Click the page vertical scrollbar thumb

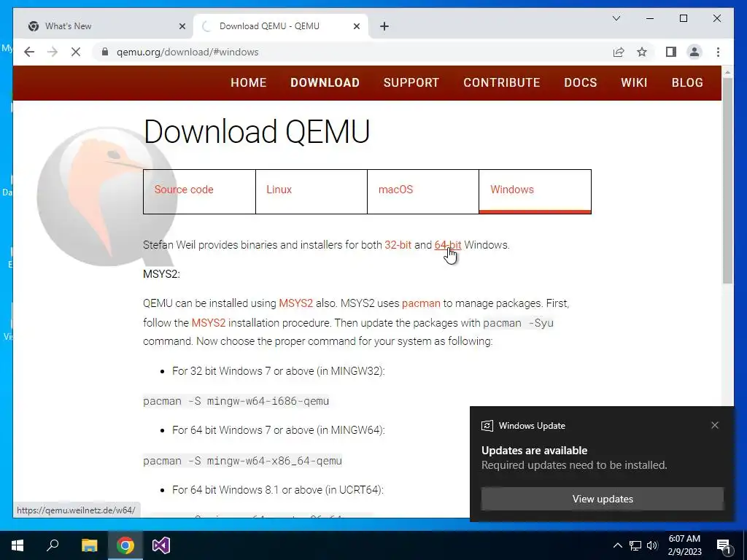(x=727, y=181)
